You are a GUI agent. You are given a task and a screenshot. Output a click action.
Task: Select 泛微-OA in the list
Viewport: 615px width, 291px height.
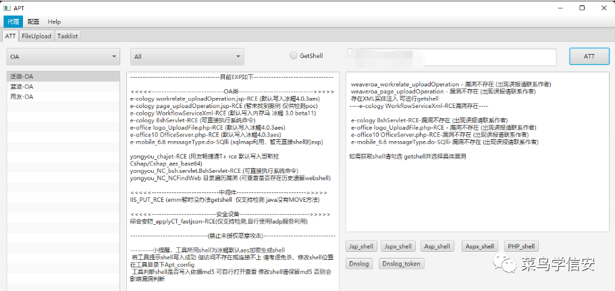[22, 77]
